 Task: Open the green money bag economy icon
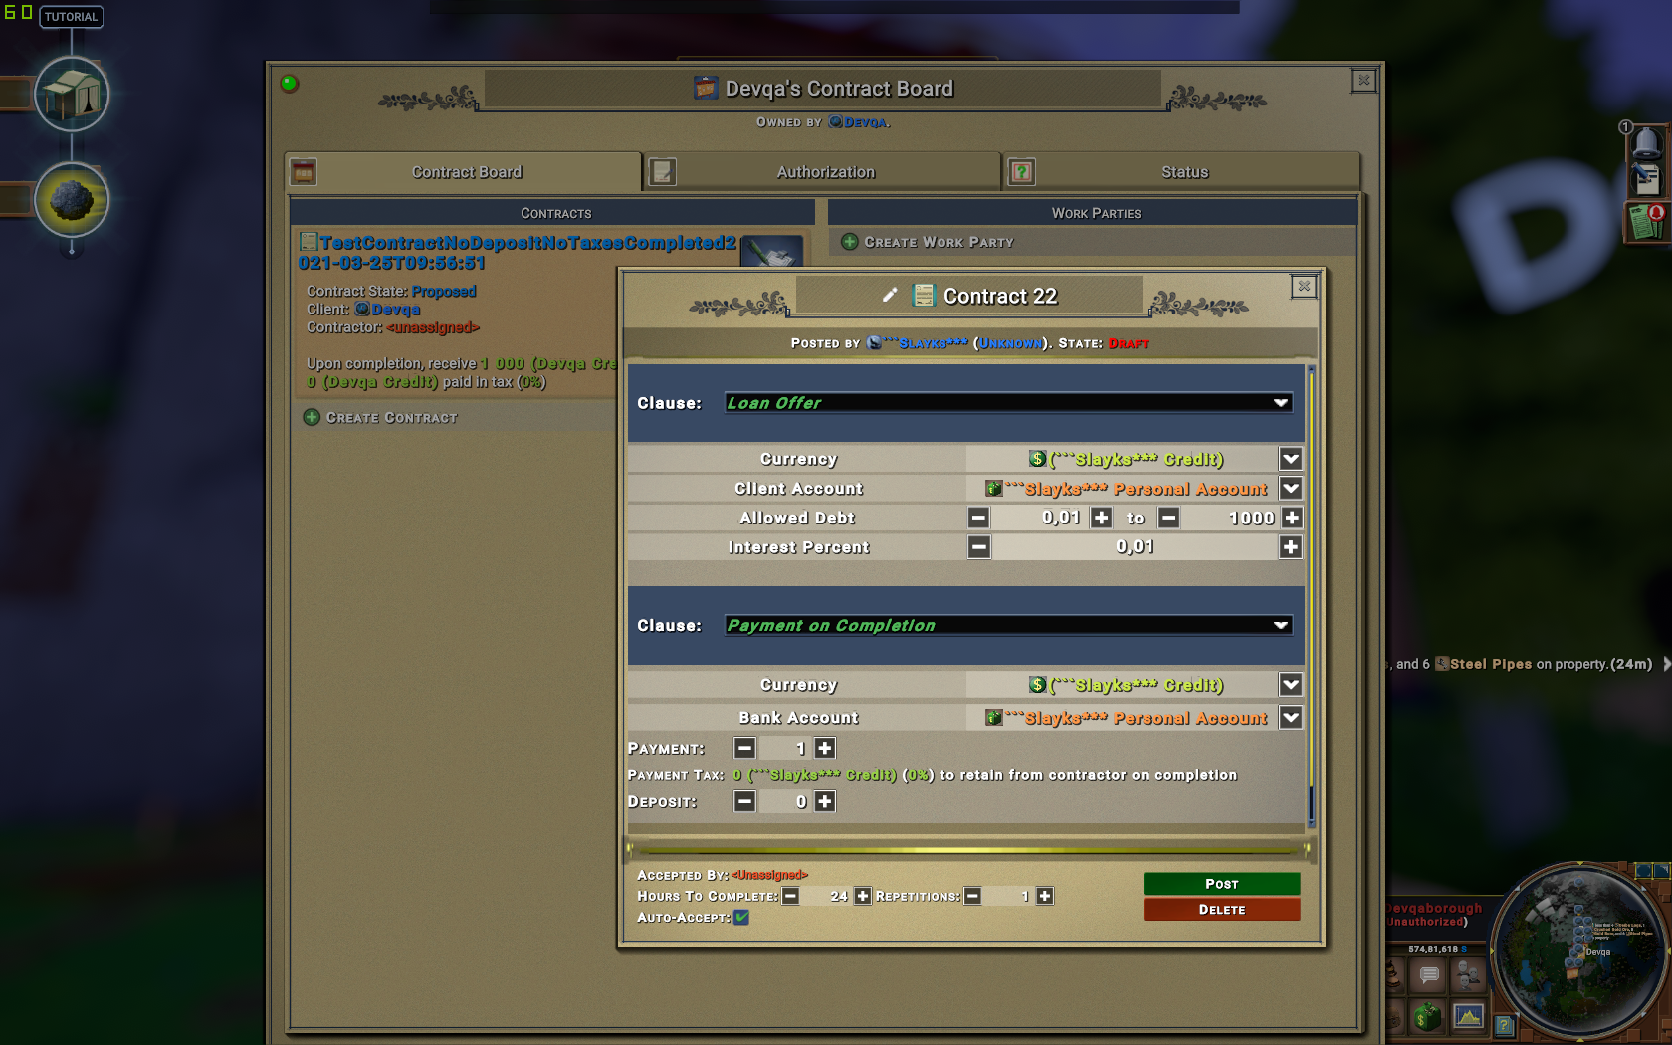tap(1429, 1016)
